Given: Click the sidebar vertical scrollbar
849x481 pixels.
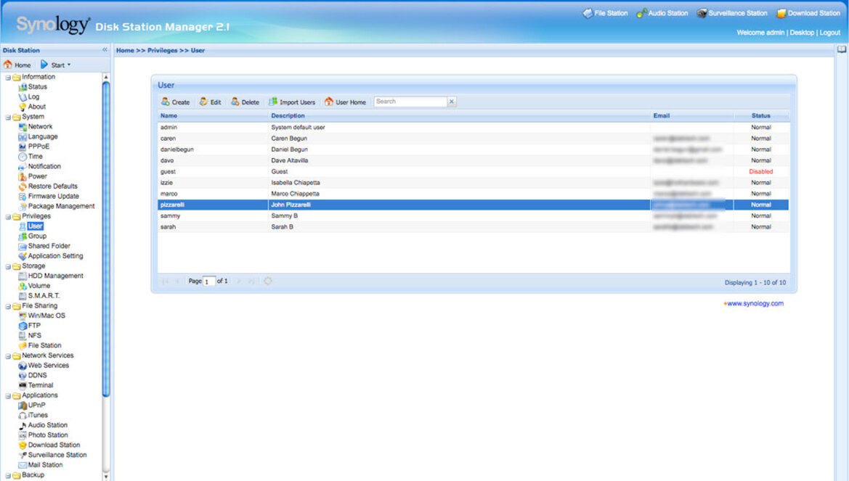Looking at the screenshot, I should tap(106, 238).
